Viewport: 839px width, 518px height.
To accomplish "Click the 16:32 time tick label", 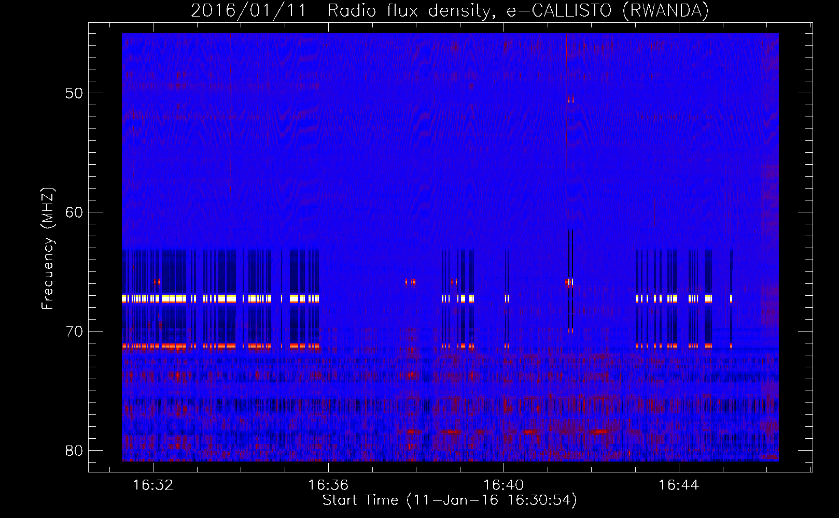I will coord(153,485).
